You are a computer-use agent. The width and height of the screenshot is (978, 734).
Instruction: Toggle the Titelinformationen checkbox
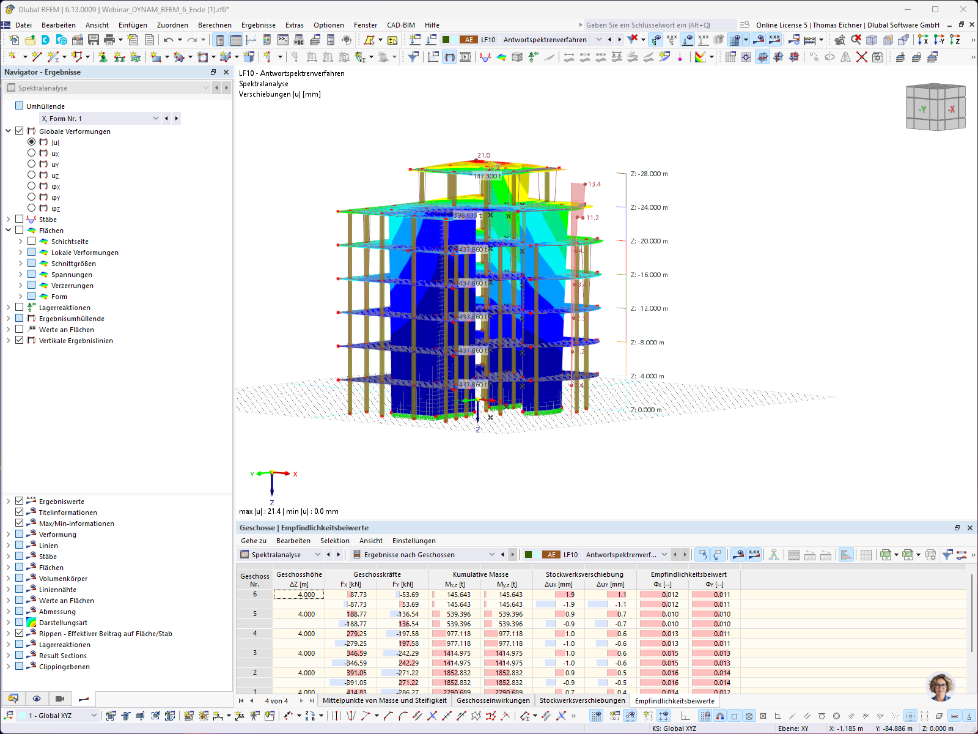[x=19, y=512]
